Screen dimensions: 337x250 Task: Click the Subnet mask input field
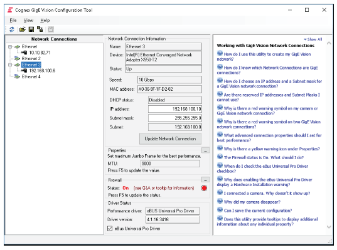(175, 118)
